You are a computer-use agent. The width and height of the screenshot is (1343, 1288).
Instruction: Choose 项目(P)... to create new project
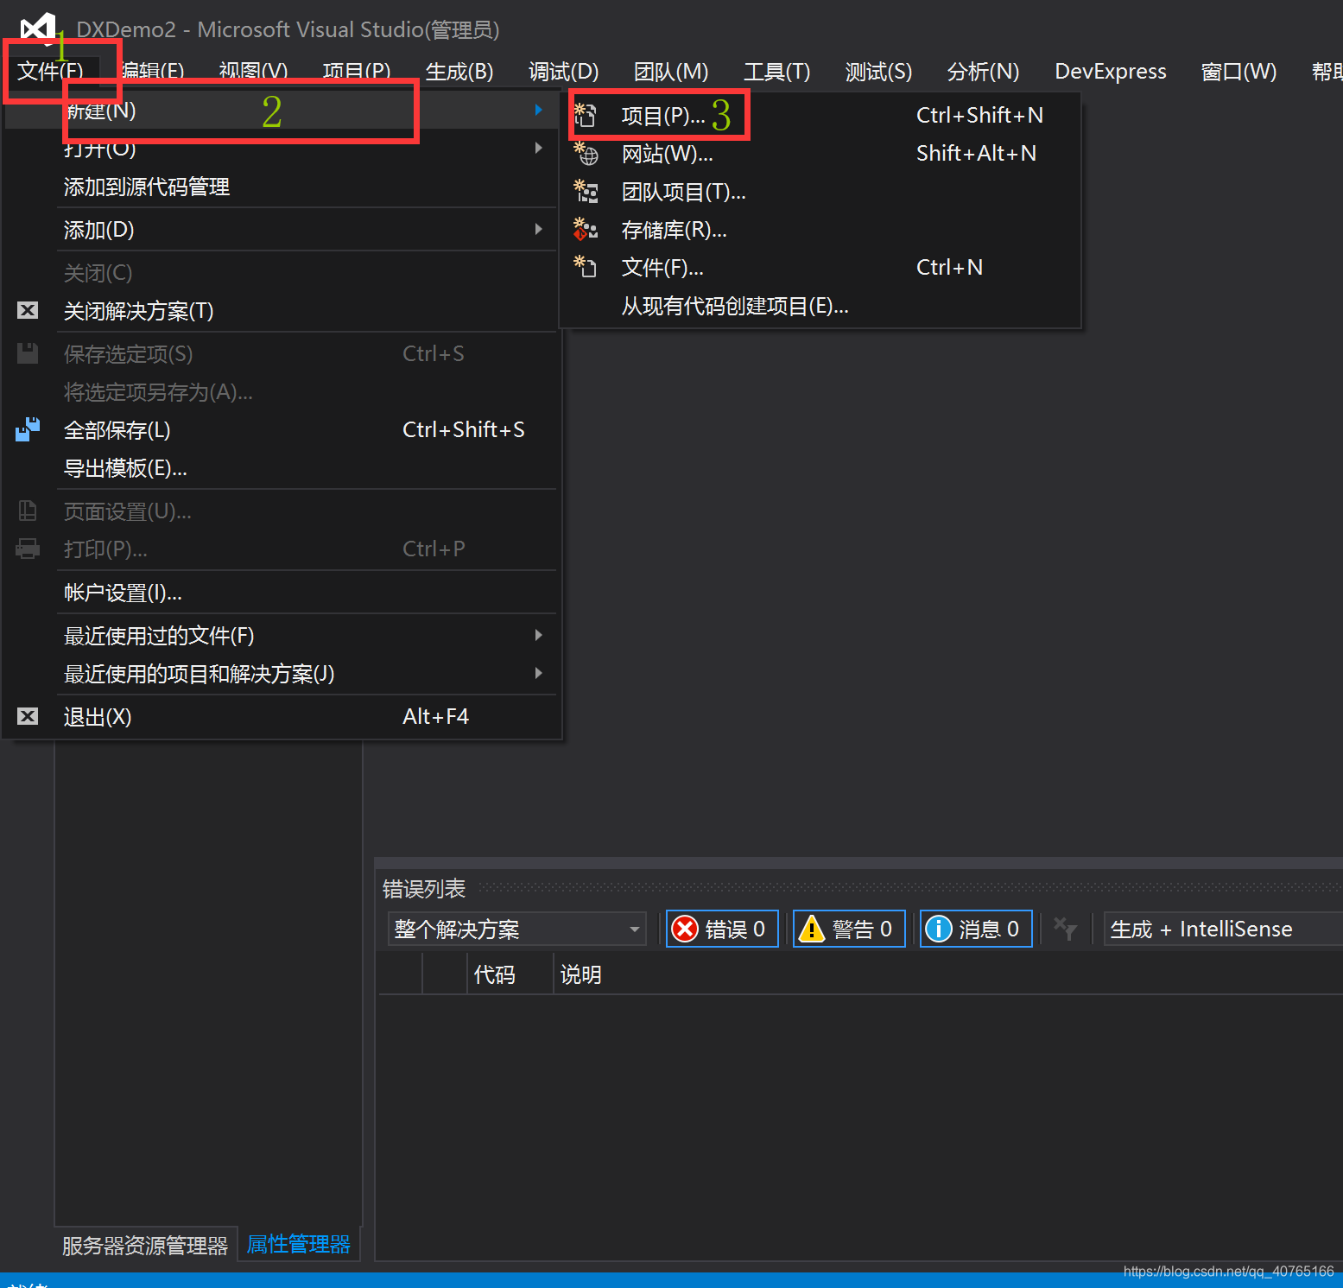(x=820, y=115)
